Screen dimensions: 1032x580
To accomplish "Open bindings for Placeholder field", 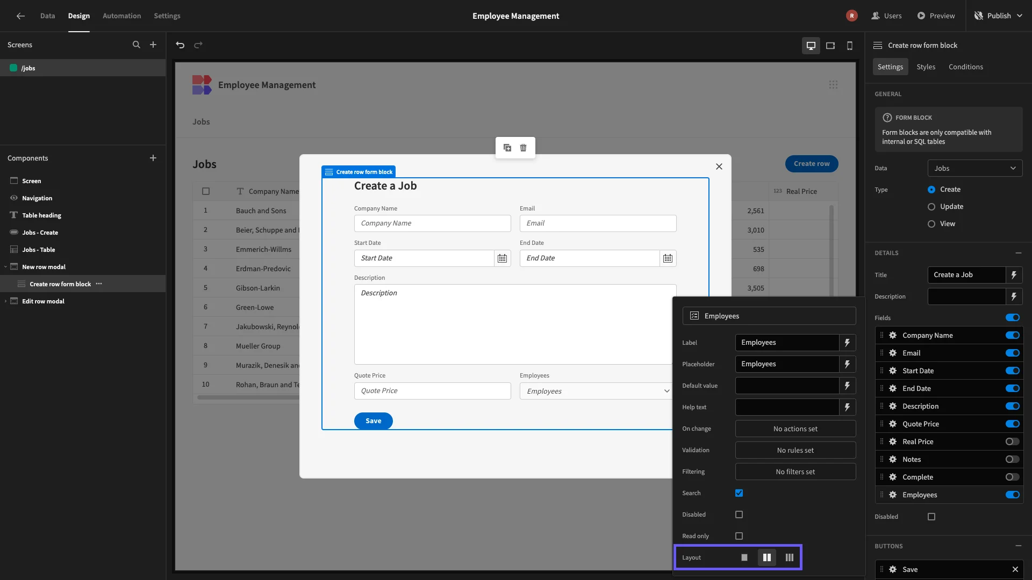I will tap(847, 364).
